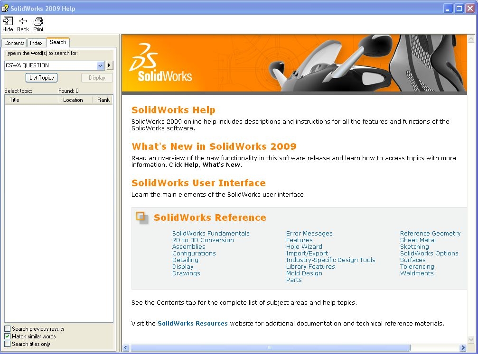Viewport: 478px width, 354px height.
Task: Open the Display reference link
Action: tap(183, 267)
